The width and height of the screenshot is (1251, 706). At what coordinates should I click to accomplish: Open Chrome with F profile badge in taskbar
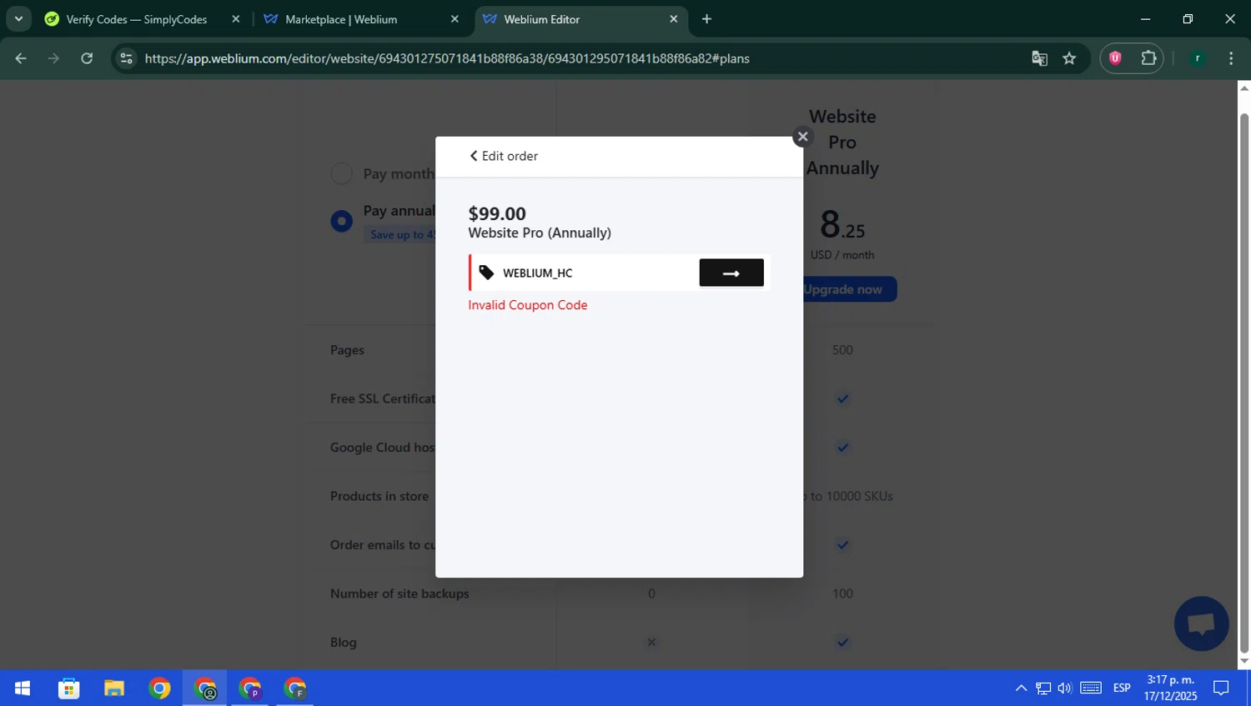[x=294, y=688]
